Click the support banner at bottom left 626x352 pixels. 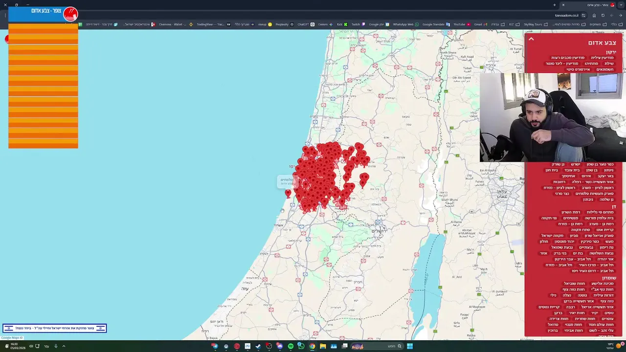(x=54, y=328)
